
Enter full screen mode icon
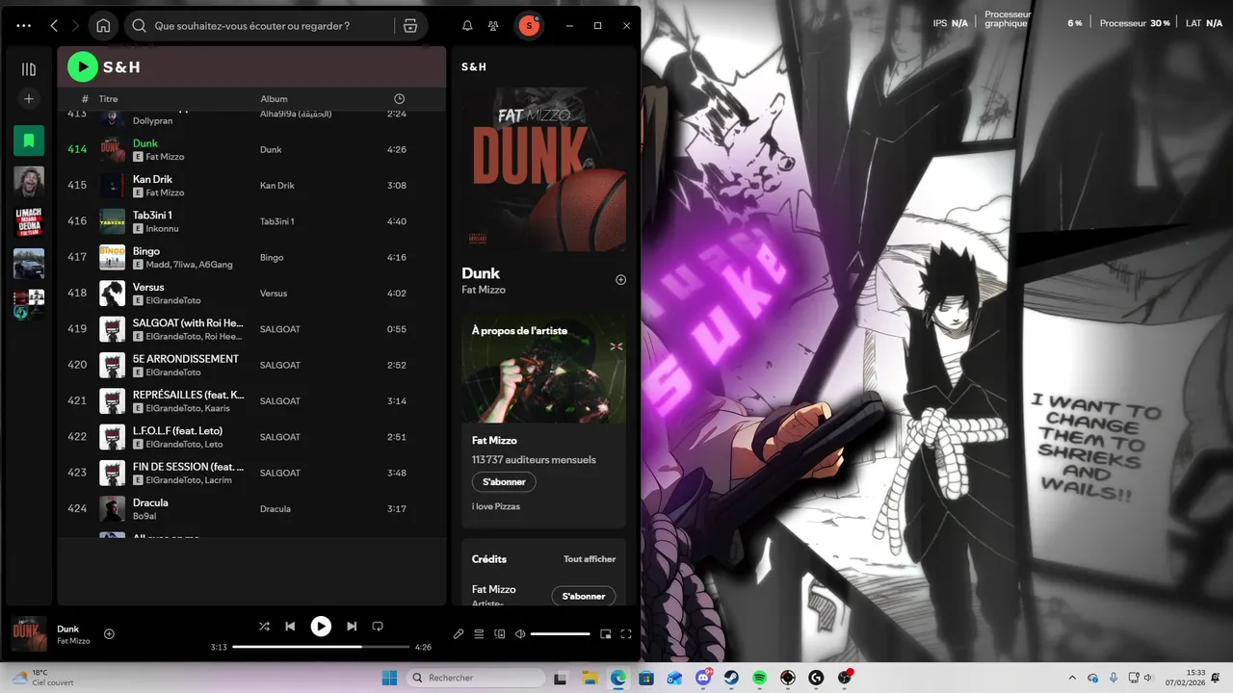click(626, 634)
